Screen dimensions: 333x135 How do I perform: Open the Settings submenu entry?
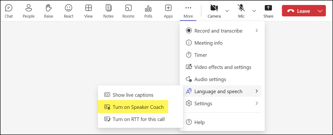pyautogui.click(x=222, y=104)
